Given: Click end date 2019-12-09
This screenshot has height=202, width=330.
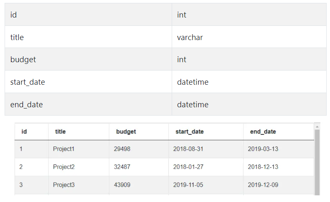Looking at the screenshot, I should 263,185.
